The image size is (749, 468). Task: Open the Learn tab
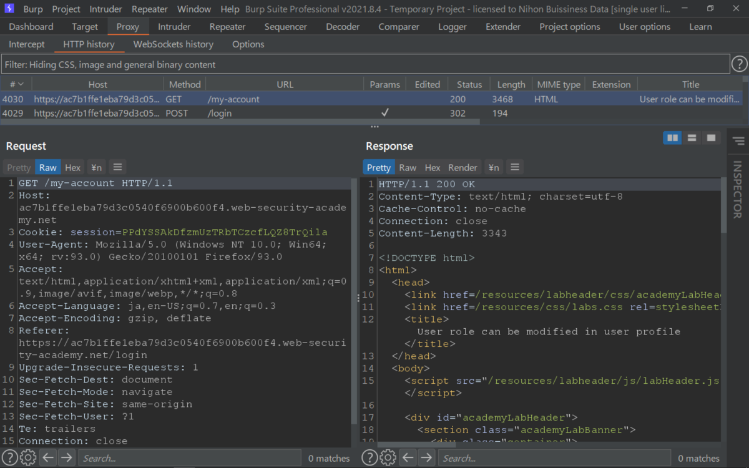700,27
